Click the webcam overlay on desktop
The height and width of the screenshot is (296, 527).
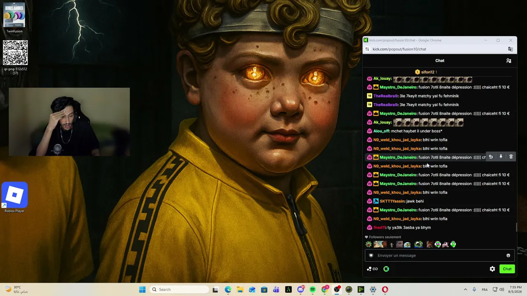(69, 122)
